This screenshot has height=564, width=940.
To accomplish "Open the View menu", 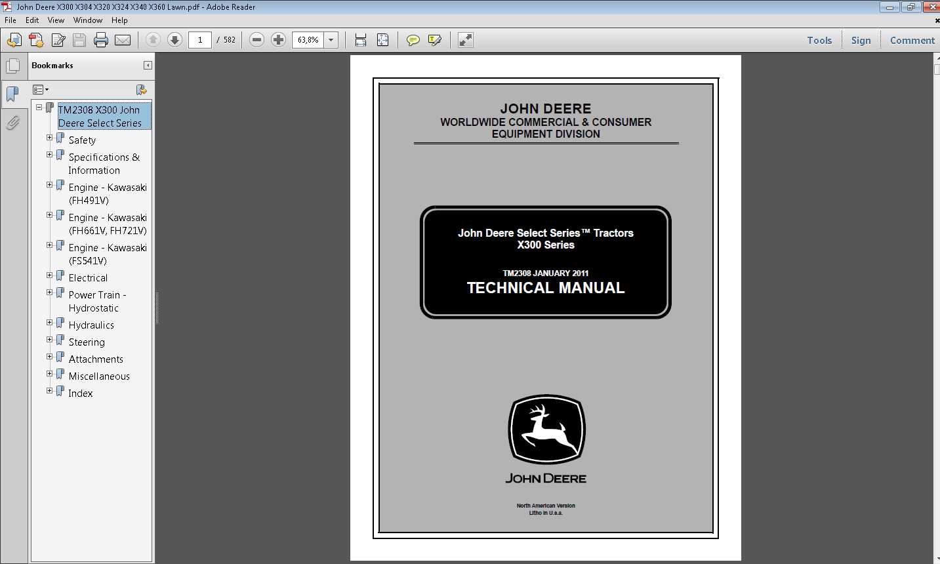I will point(56,20).
